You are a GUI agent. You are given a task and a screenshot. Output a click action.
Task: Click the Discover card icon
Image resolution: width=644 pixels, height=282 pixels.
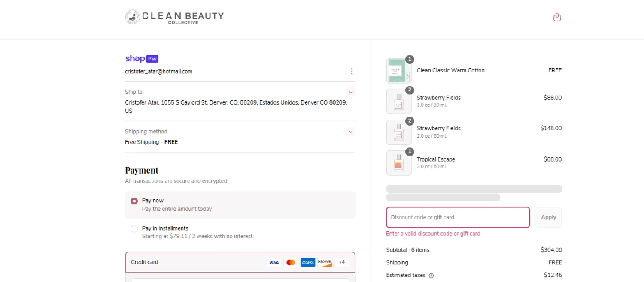[325, 262]
